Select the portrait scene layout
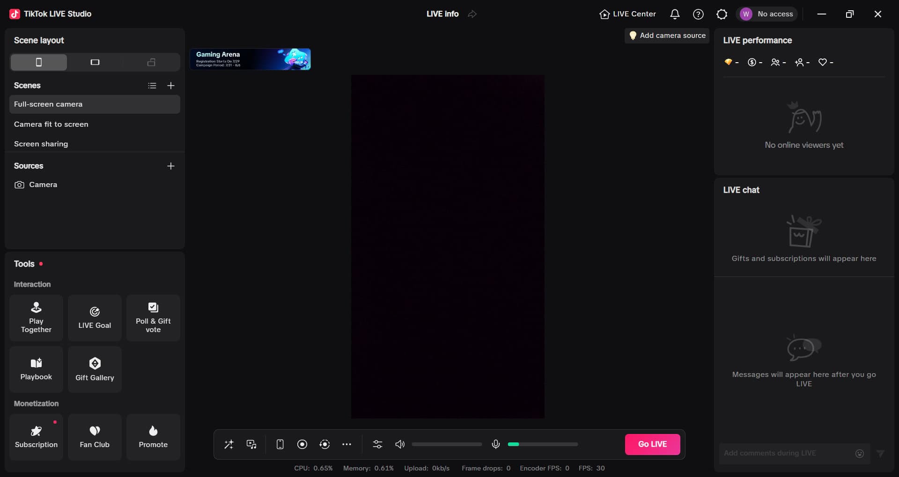Screen dimensions: 899x477 [x=38, y=62]
